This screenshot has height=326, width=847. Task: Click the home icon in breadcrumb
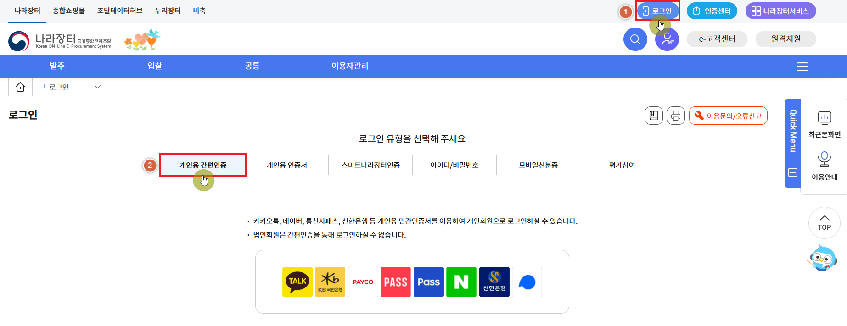21,87
